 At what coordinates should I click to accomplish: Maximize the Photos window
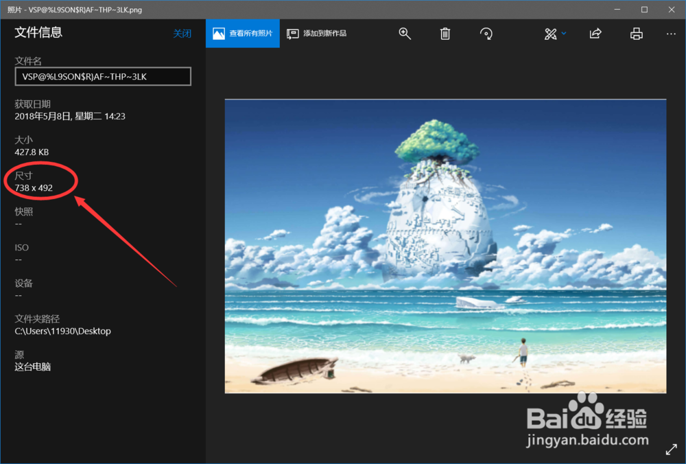click(644, 10)
